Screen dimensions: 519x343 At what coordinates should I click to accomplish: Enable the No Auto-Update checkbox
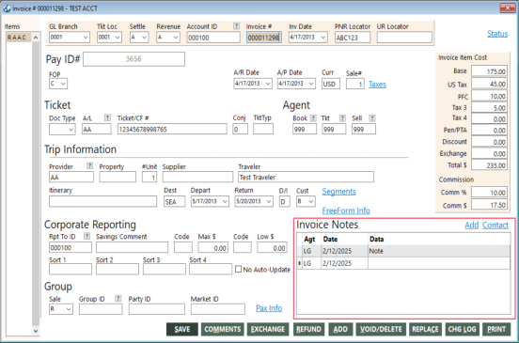point(238,270)
